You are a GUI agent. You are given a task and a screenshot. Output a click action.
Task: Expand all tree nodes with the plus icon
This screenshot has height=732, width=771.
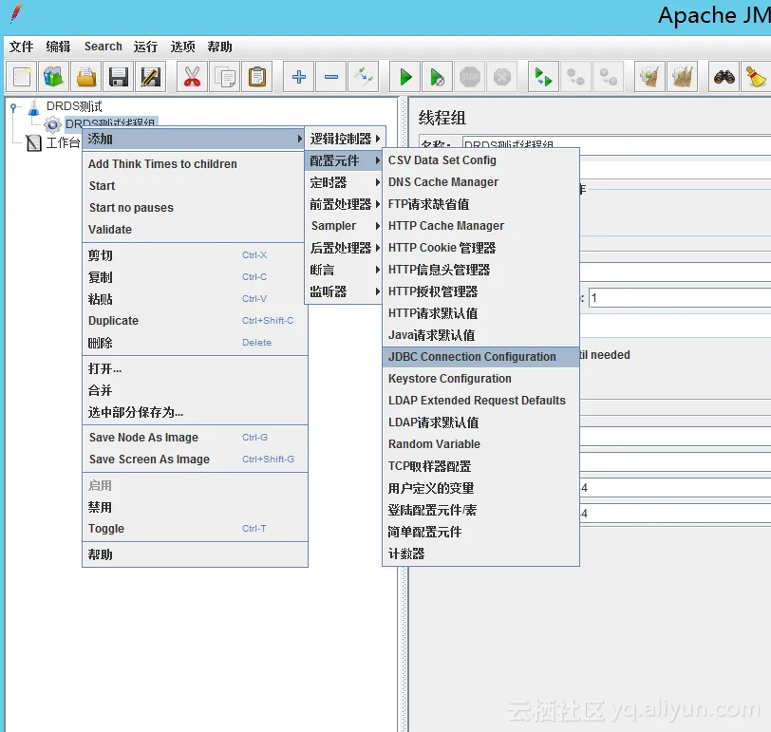(x=299, y=77)
